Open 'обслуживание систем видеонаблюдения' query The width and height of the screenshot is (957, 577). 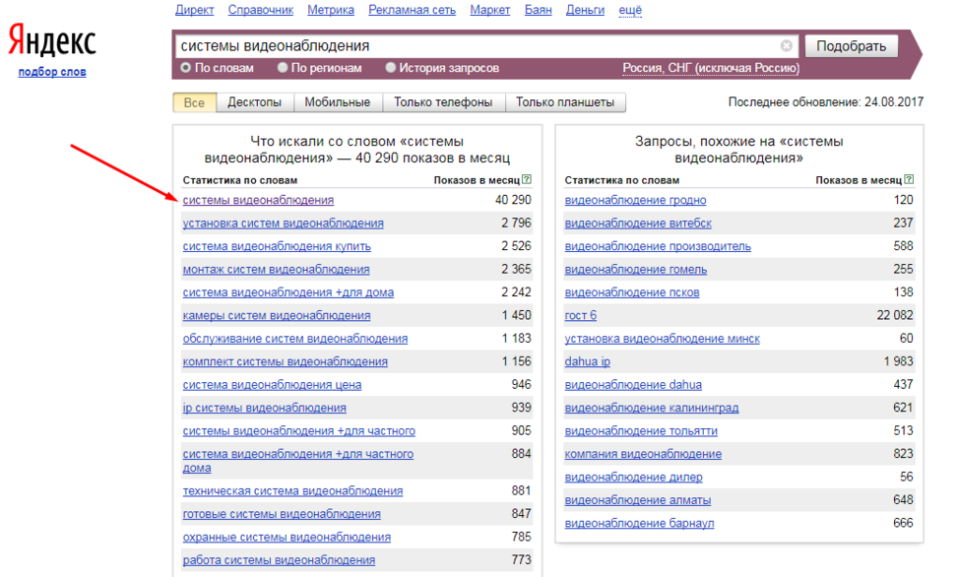(x=295, y=339)
